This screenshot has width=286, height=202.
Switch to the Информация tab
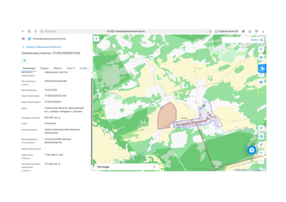coord(29,68)
